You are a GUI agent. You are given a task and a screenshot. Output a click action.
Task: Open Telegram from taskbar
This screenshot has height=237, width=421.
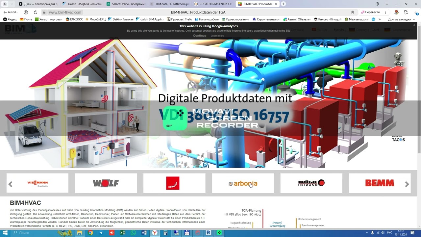pos(101,233)
